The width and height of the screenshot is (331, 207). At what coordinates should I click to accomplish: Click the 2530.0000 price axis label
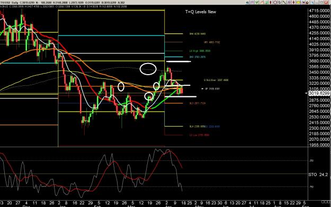click(x=319, y=117)
